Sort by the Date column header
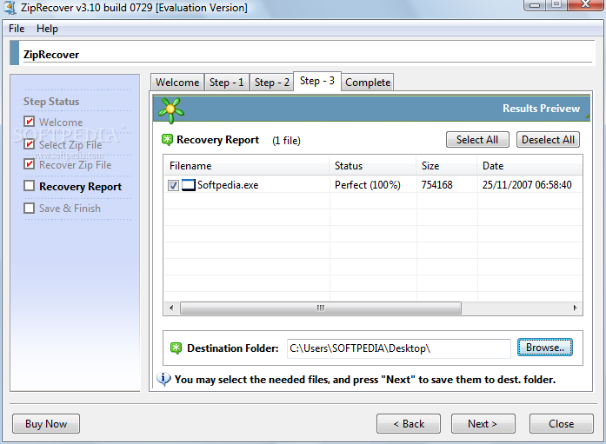Image resolution: width=606 pixels, height=444 pixels. coord(529,166)
